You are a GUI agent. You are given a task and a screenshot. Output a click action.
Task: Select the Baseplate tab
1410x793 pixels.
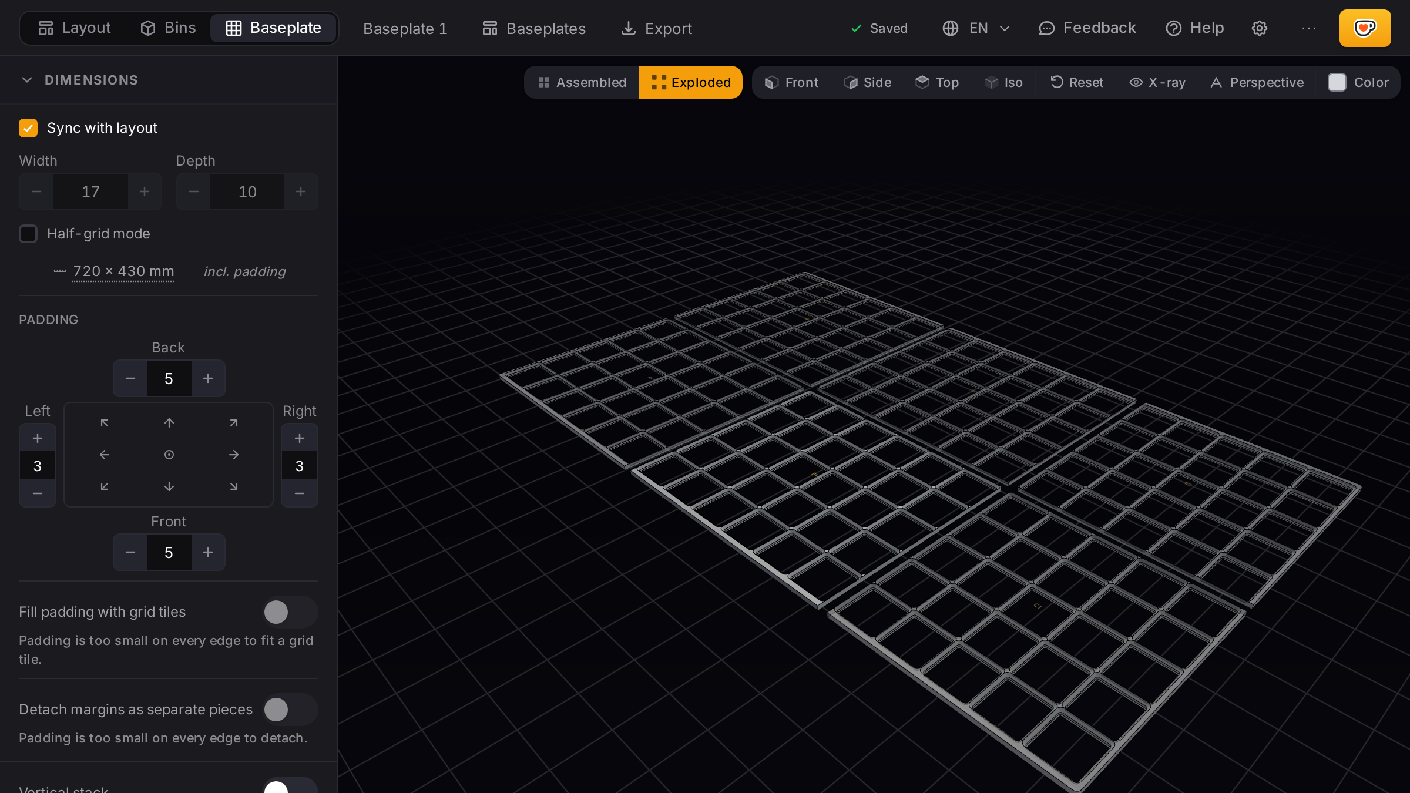coord(273,28)
